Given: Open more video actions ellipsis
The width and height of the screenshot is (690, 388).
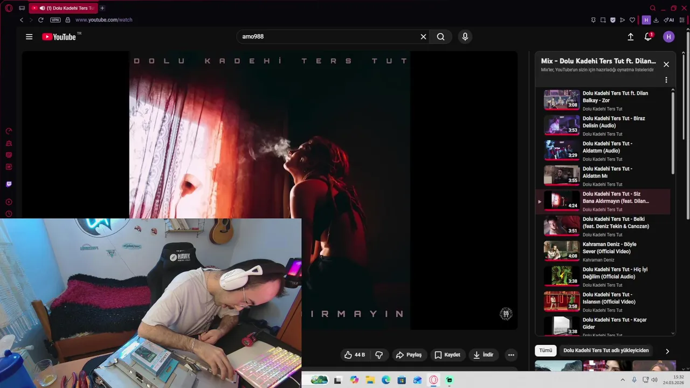Looking at the screenshot, I should click(511, 355).
